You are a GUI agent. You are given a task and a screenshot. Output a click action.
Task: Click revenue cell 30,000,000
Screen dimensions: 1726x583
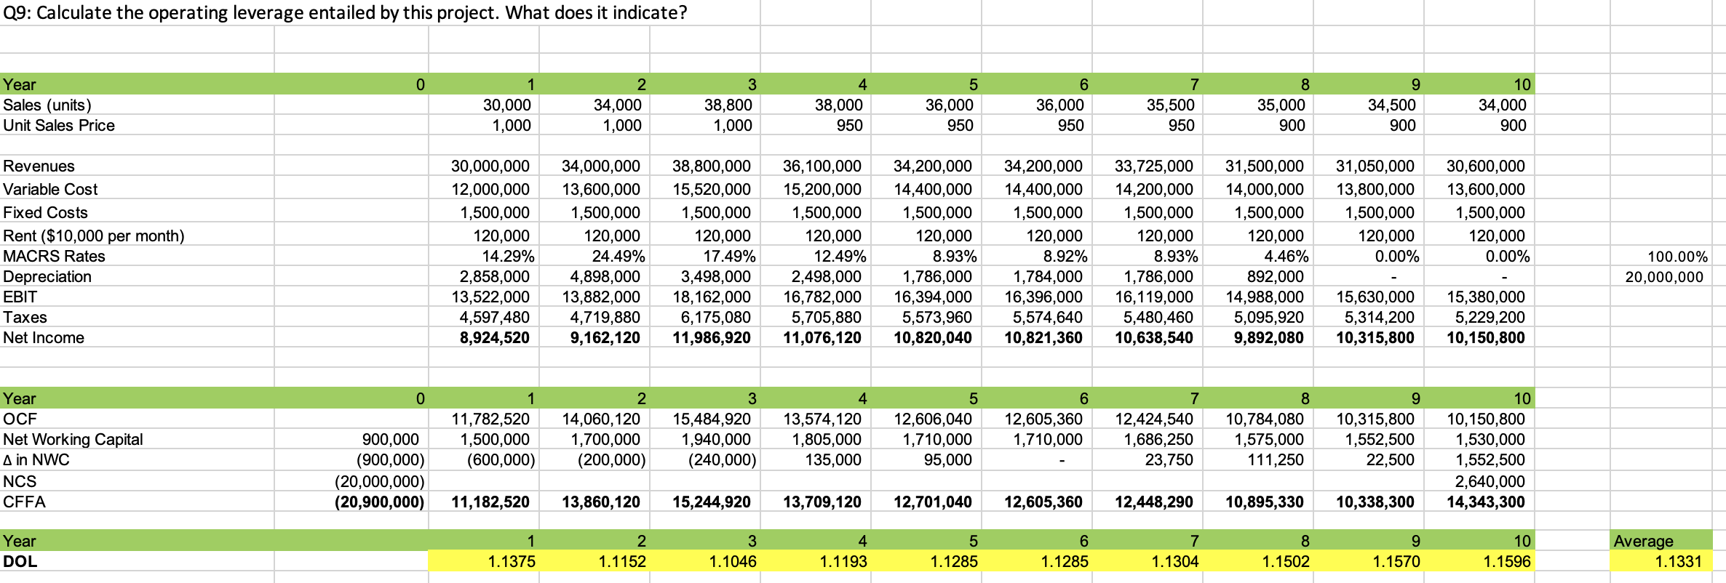point(490,166)
